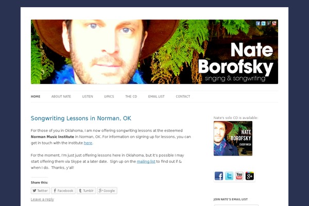Open the Songwriting Lessons in Norman post title

(81, 118)
